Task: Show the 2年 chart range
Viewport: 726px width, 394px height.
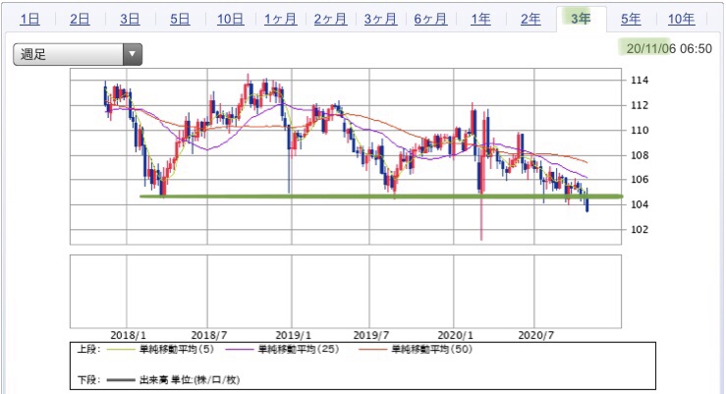Action: click(x=531, y=19)
